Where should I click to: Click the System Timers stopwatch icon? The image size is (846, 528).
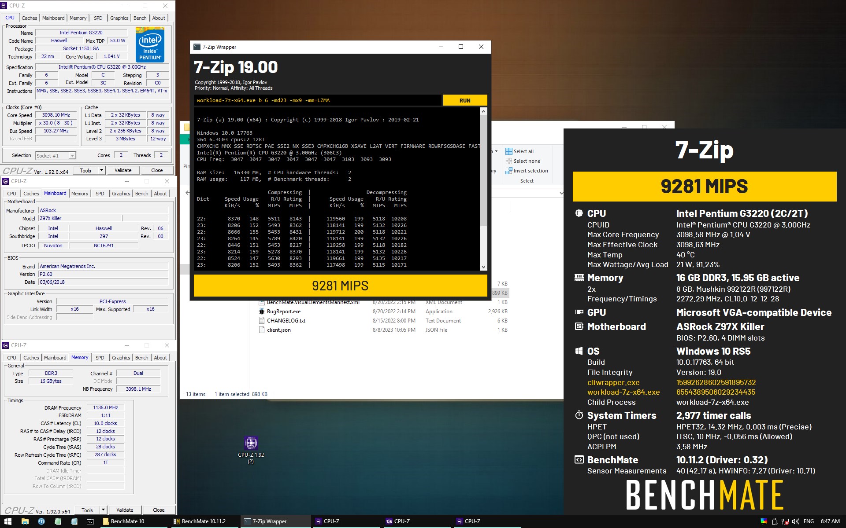click(579, 415)
